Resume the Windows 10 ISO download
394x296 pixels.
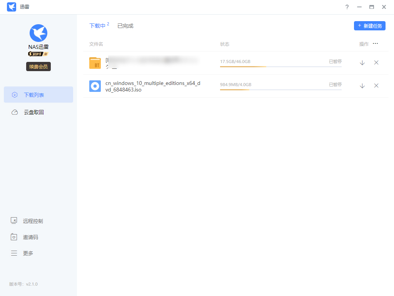coord(362,86)
